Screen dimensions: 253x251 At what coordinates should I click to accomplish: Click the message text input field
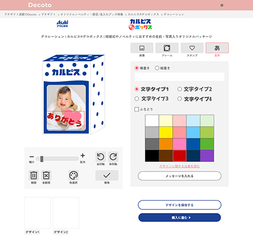180,77
